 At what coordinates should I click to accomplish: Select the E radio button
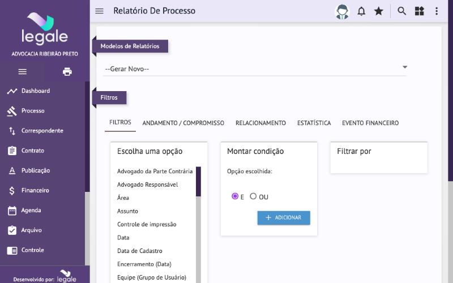(235, 196)
